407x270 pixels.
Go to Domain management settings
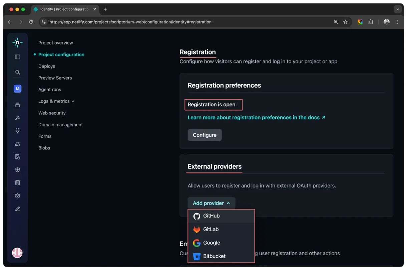[x=60, y=125]
